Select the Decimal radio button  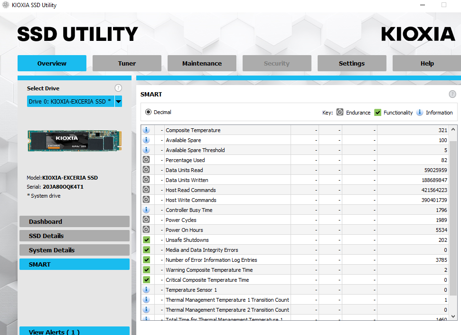click(148, 112)
